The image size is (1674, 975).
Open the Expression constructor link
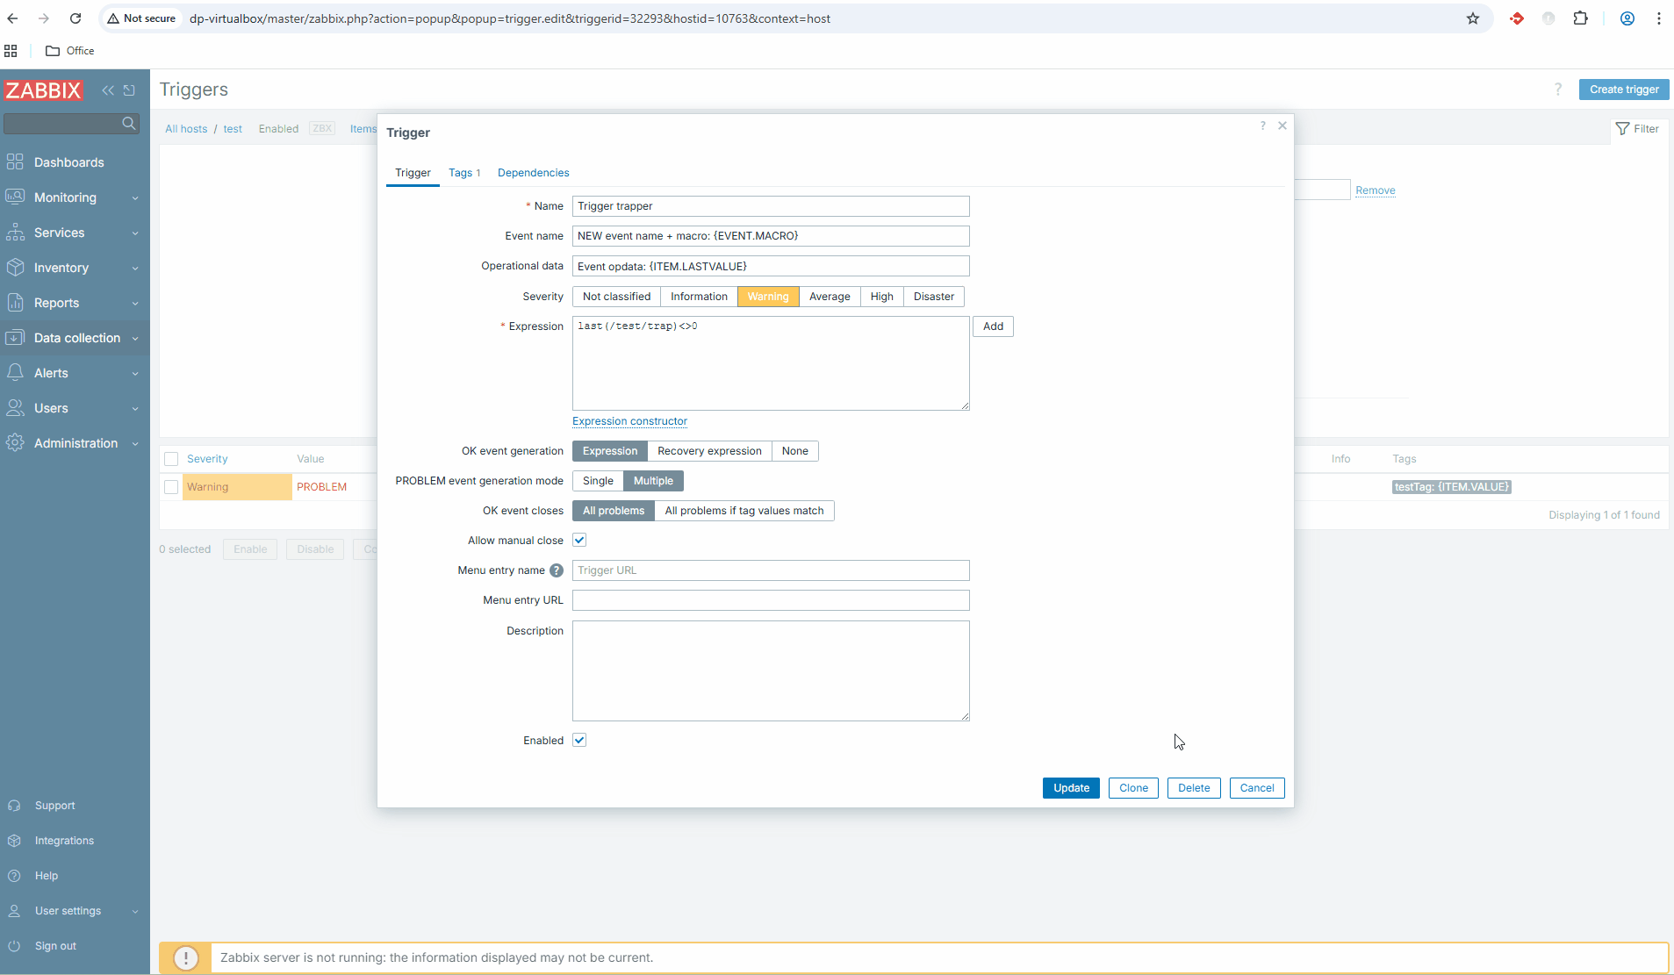pos(629,421)
